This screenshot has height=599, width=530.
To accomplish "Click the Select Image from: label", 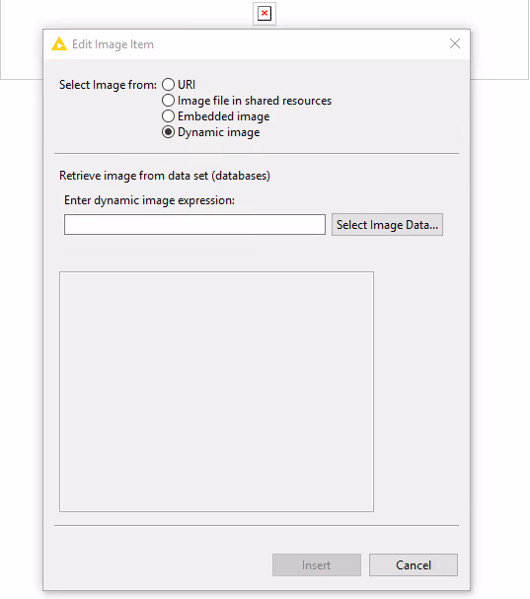I will [x=108, y=85].
